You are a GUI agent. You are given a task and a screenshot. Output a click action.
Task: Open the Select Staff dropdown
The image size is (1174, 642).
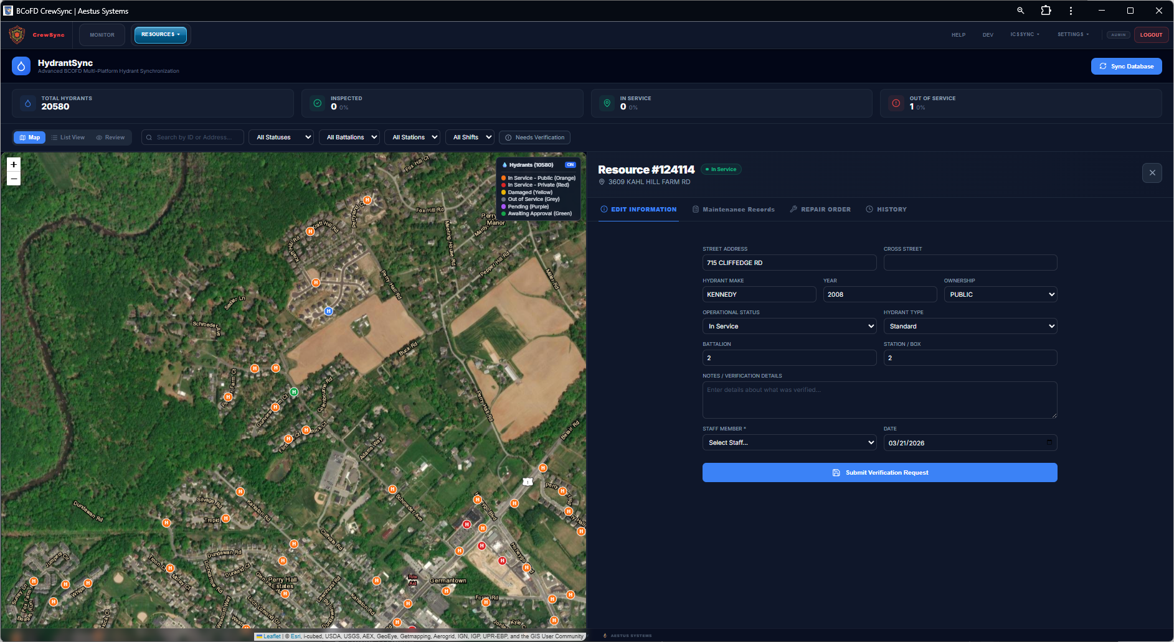pos(788,442)
